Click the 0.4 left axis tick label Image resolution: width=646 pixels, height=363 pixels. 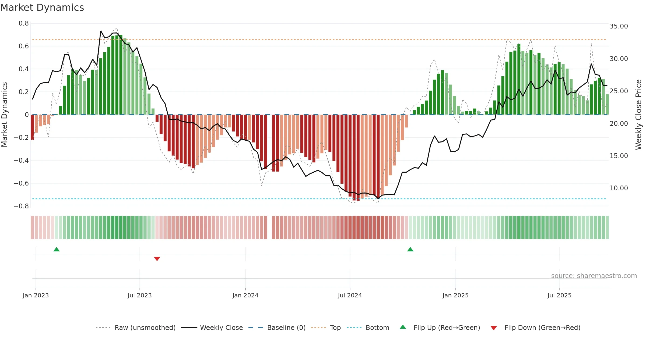coord(24,69)
